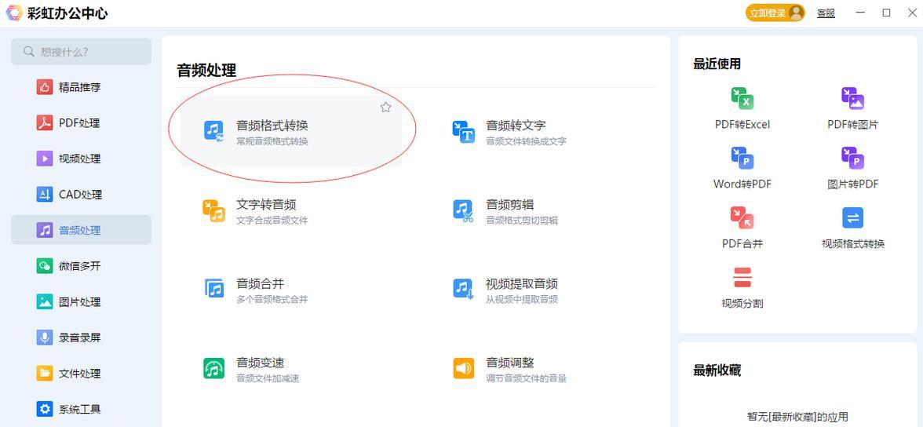Viewport: 923px width, 427px height.
Task: Open the 音频转文字 speech-to-text icon
Action: [x=463, y=131]
